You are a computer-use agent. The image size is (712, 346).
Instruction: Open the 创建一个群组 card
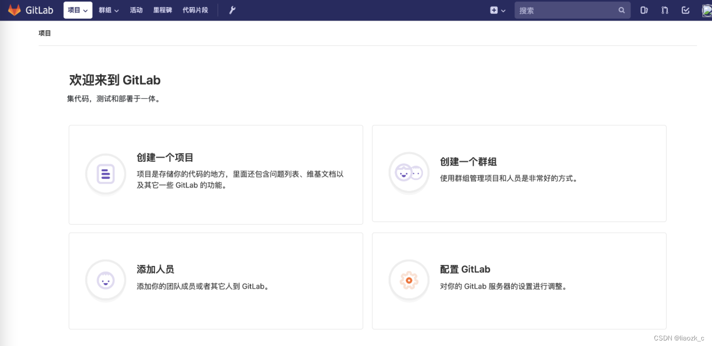[x=519, y=173]
